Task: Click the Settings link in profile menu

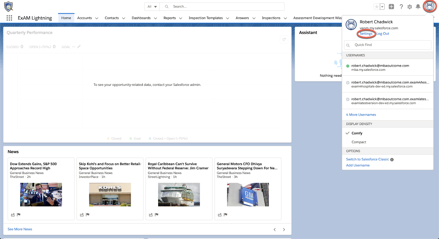Action: pyautogui.click(x=366, y=34)
